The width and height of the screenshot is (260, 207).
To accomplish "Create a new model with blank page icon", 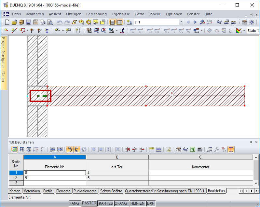I will coord(7,22).
